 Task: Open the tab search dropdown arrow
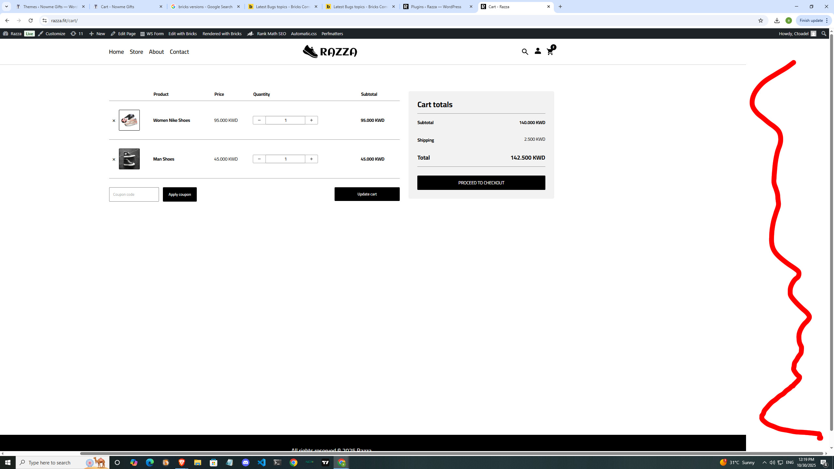7,7
